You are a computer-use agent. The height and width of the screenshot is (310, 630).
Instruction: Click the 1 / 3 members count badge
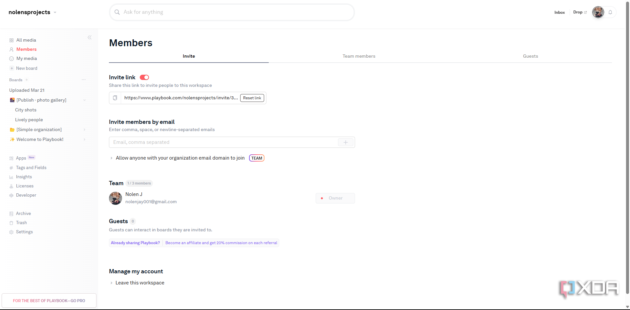tap(139, 184)
